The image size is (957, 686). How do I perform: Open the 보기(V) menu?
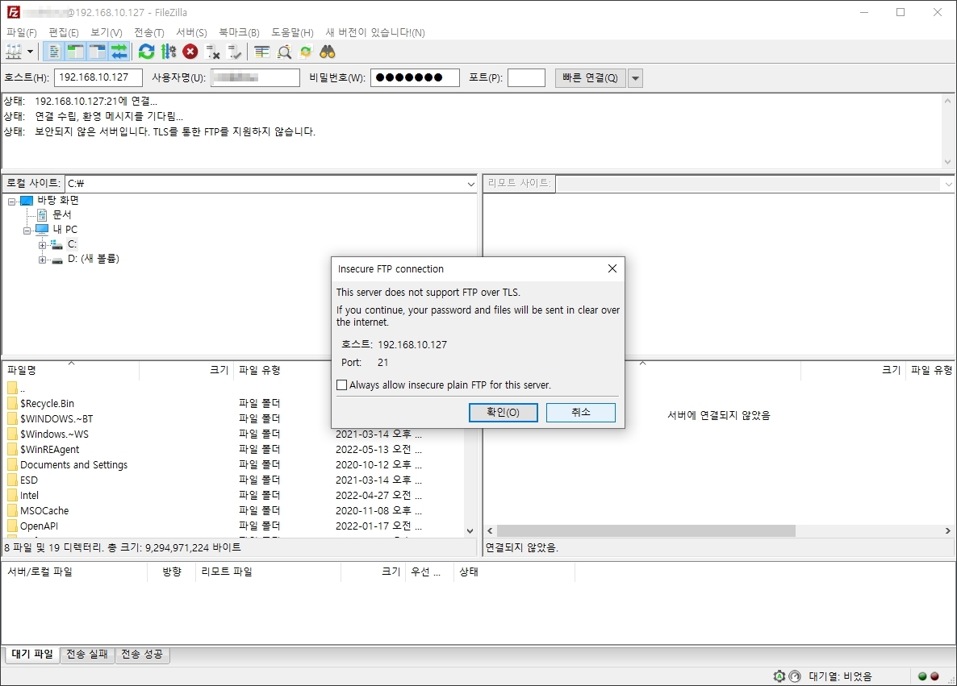(x=107, y=32)
